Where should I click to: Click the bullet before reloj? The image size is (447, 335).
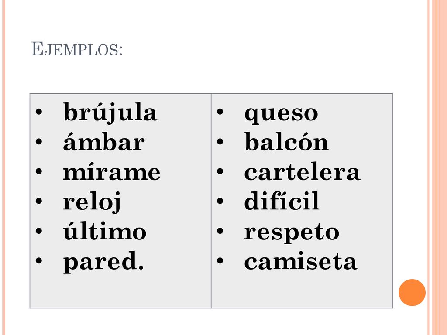coord(39,201)
